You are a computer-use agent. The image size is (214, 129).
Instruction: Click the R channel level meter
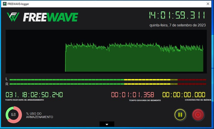[x=108, y=84]
